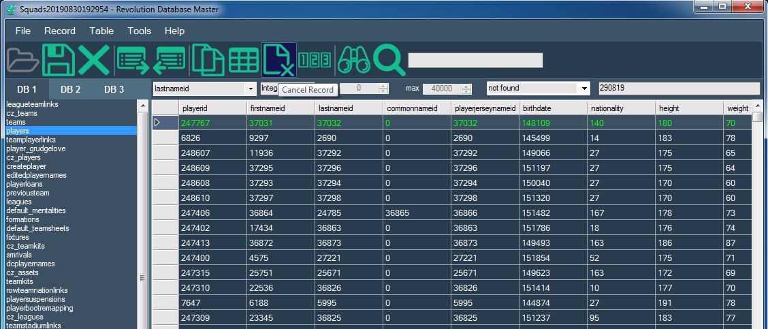This screenshot has height=329, width=768.
Task: Expand the 'not found' dropdown
Action: [x=583, y=89]
